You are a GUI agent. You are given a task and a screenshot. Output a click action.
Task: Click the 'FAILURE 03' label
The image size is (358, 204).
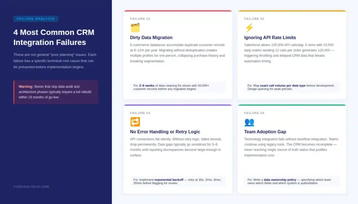click(140, 113)
